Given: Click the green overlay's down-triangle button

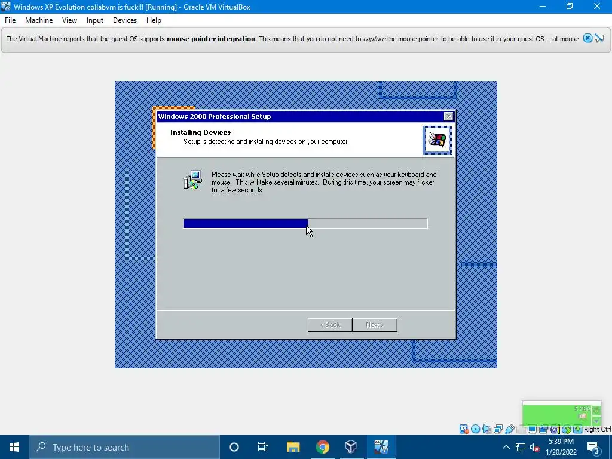Looking at the screenshot, I should click(x=596, y=421).
